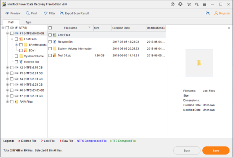Select the #5 (NTFS)2.93 GB partition

[31, 85]
